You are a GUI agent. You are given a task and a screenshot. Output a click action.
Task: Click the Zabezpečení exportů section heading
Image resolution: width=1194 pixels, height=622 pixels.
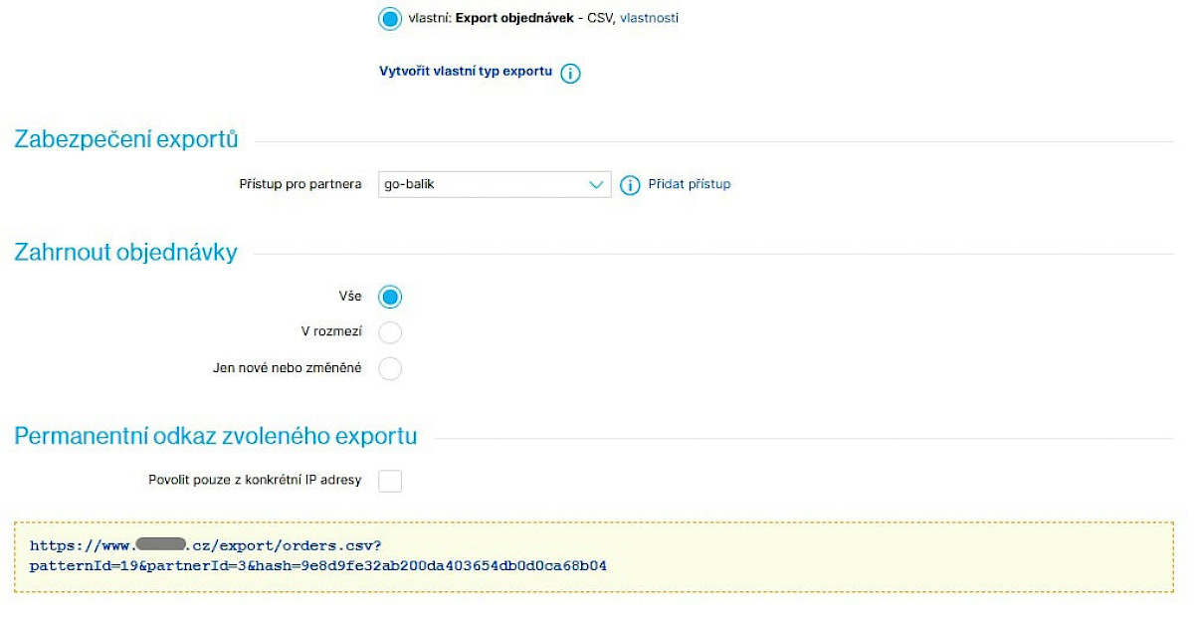pyautogui.click(x=126, y=139)
